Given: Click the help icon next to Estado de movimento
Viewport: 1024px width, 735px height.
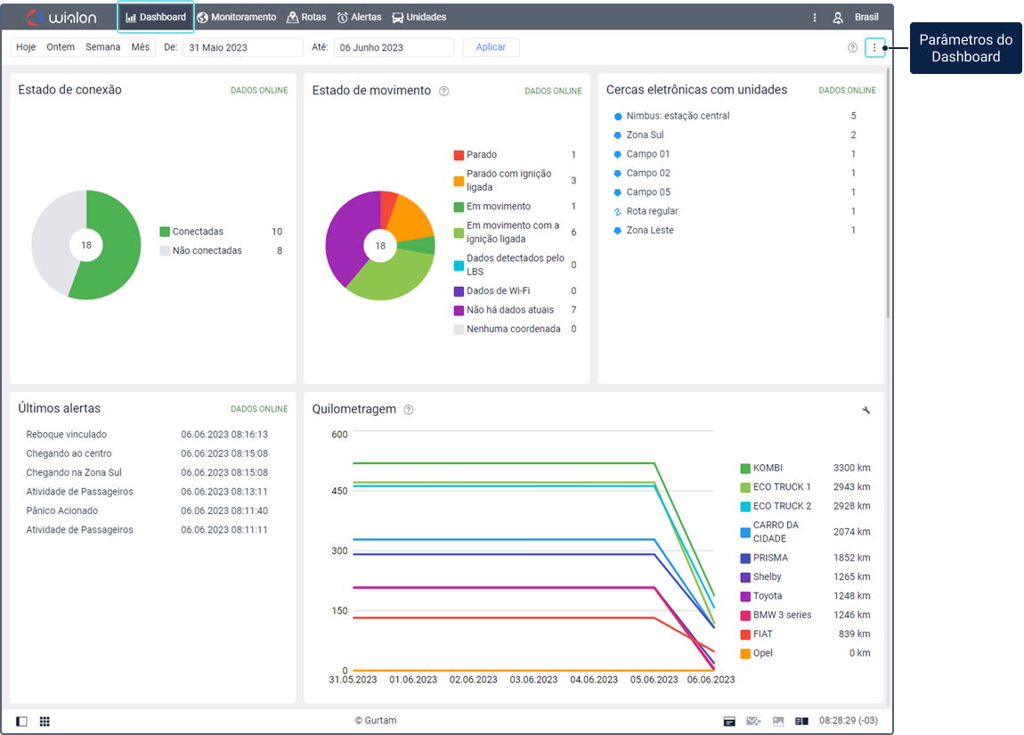Looking at the screenshot, I should click(x=443, y=91).
